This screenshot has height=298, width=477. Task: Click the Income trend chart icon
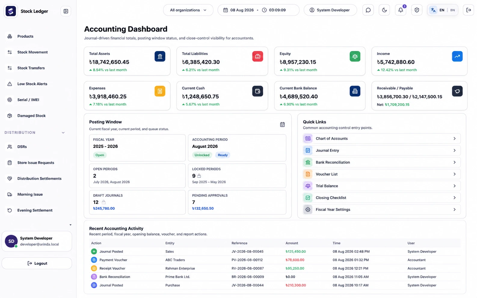(x=457, y=56)
